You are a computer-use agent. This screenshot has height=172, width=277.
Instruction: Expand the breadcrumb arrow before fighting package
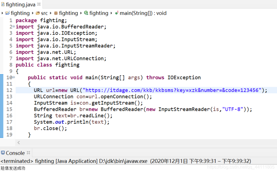[x=51, y=13]
